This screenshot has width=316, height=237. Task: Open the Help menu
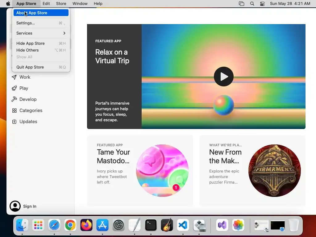98,4
